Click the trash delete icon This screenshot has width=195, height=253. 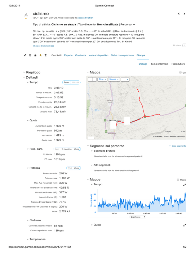coord(30,55)
